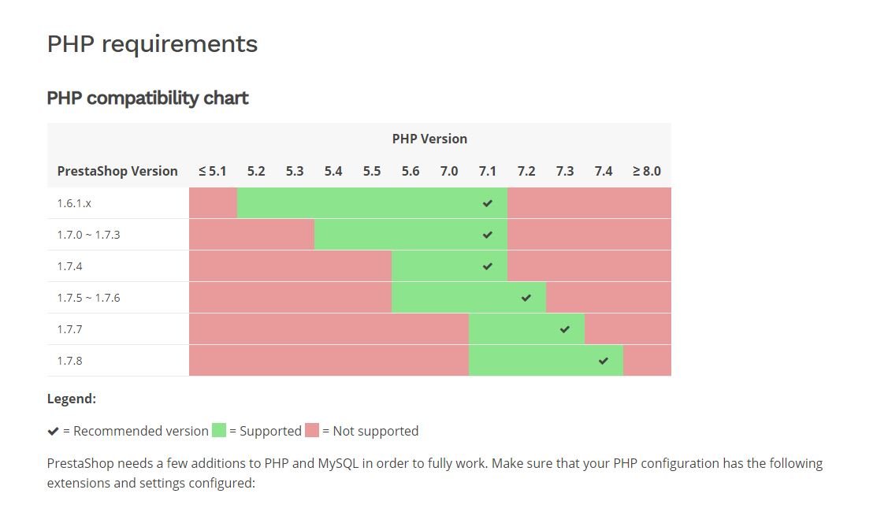Select the 1.7.8 row label
The width and height of the screenshot is (888, 512).
69,361
